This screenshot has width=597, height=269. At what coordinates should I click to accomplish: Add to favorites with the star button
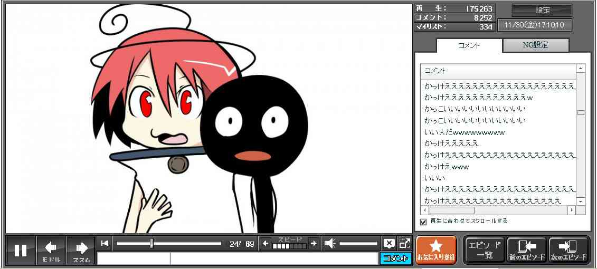[x=436, y=250]
